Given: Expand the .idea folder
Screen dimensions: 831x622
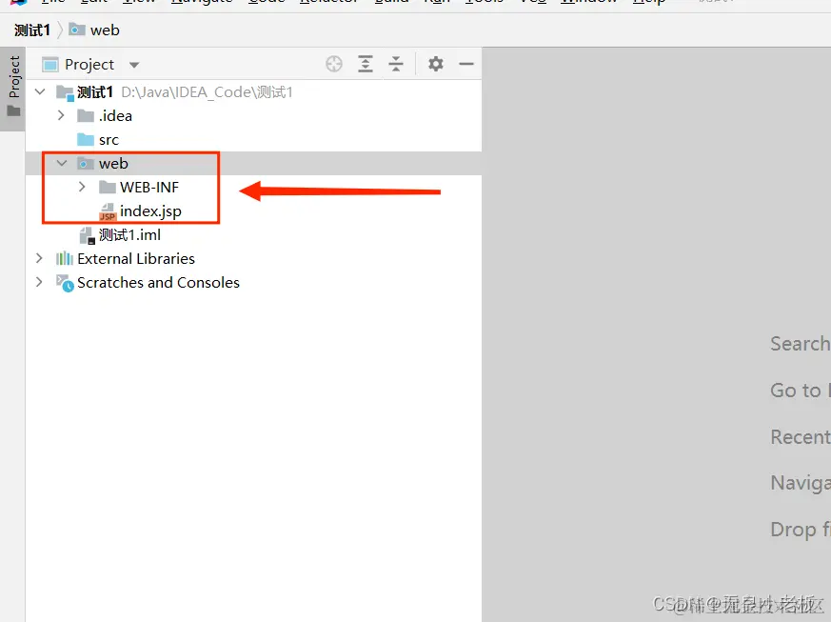Looking at the screenshot, I should [x=61, y=115].
